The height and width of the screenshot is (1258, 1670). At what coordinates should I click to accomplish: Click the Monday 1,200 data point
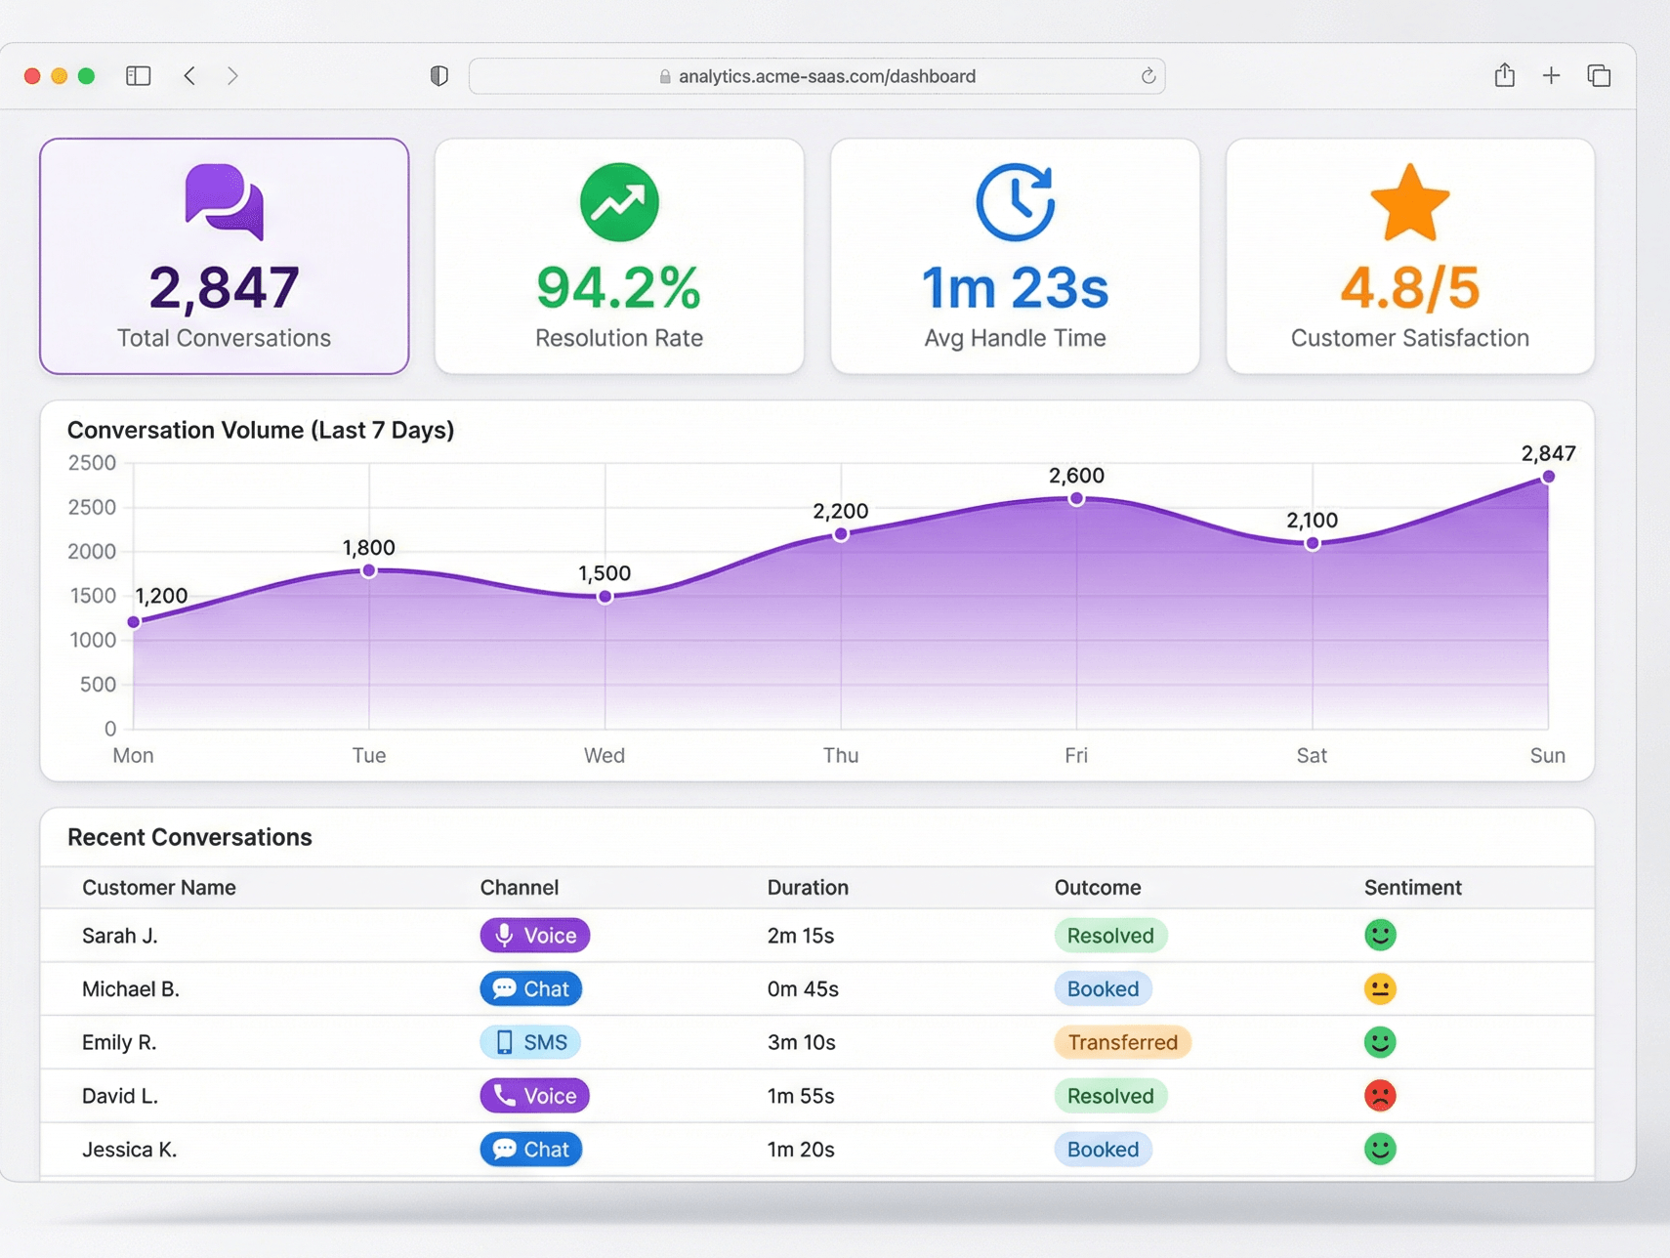134,622
